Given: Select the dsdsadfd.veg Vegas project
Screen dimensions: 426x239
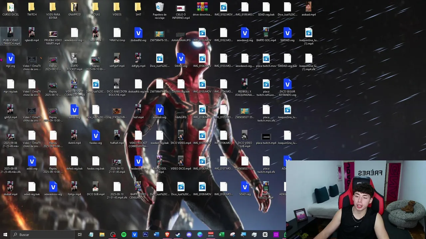Looking at the screenshot, I should 138,35.
